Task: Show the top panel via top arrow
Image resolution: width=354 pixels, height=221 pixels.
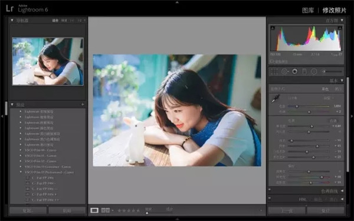Action: (177, 2)
